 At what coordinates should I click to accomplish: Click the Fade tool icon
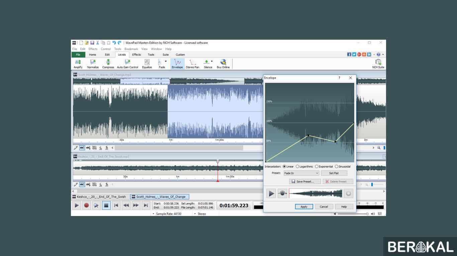(x=160, y=62)
